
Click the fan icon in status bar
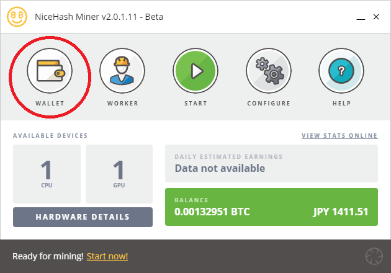click(x=374, y=256)
